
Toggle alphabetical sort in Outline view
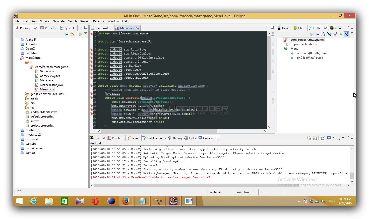pyautogui.click(x=323, y=34)
